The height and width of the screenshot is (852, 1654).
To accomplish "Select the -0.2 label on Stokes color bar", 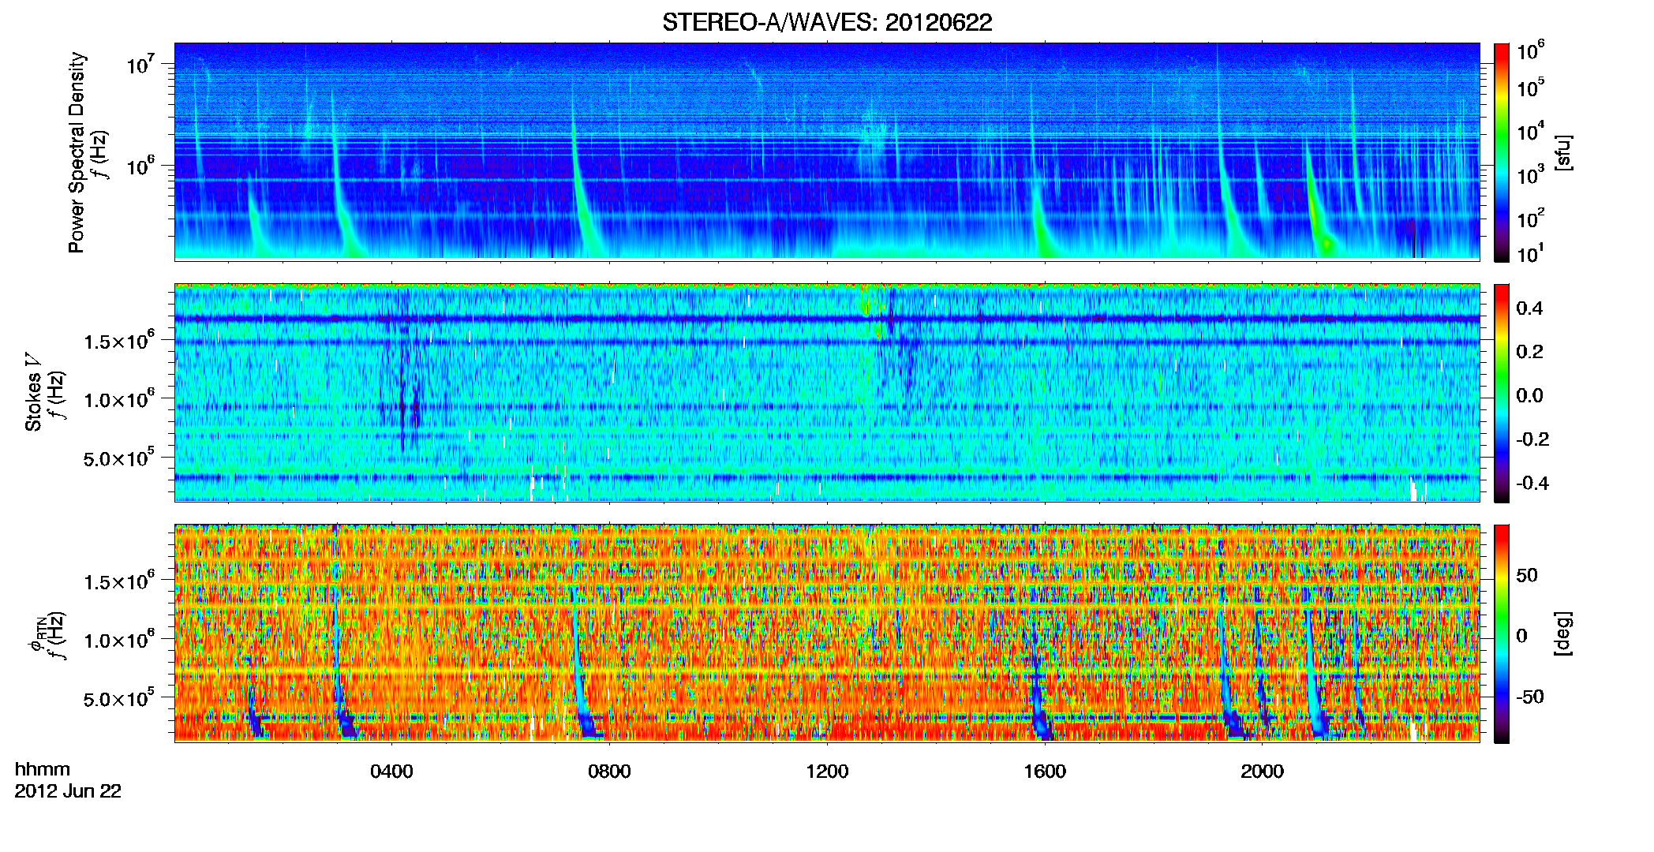I will click(1532, 439).
